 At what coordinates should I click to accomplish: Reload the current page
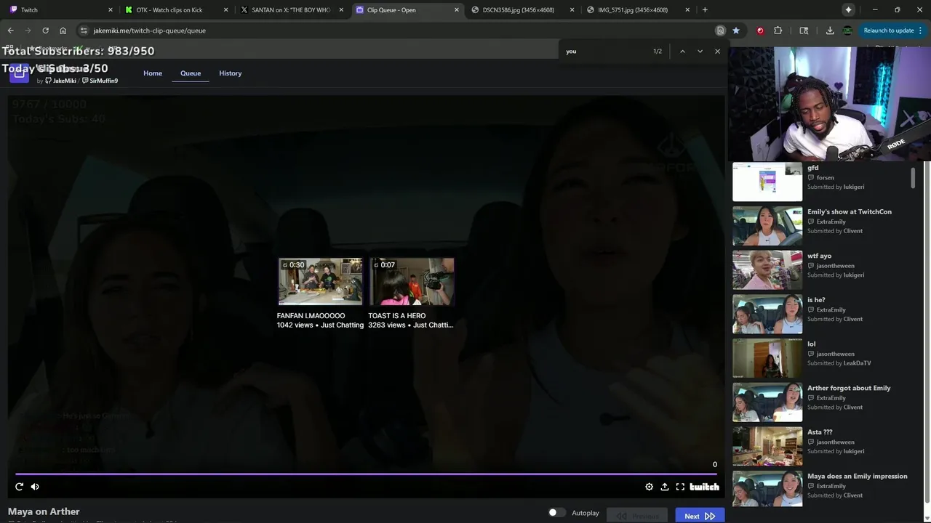pyautogui.click(x=45, y=31)
